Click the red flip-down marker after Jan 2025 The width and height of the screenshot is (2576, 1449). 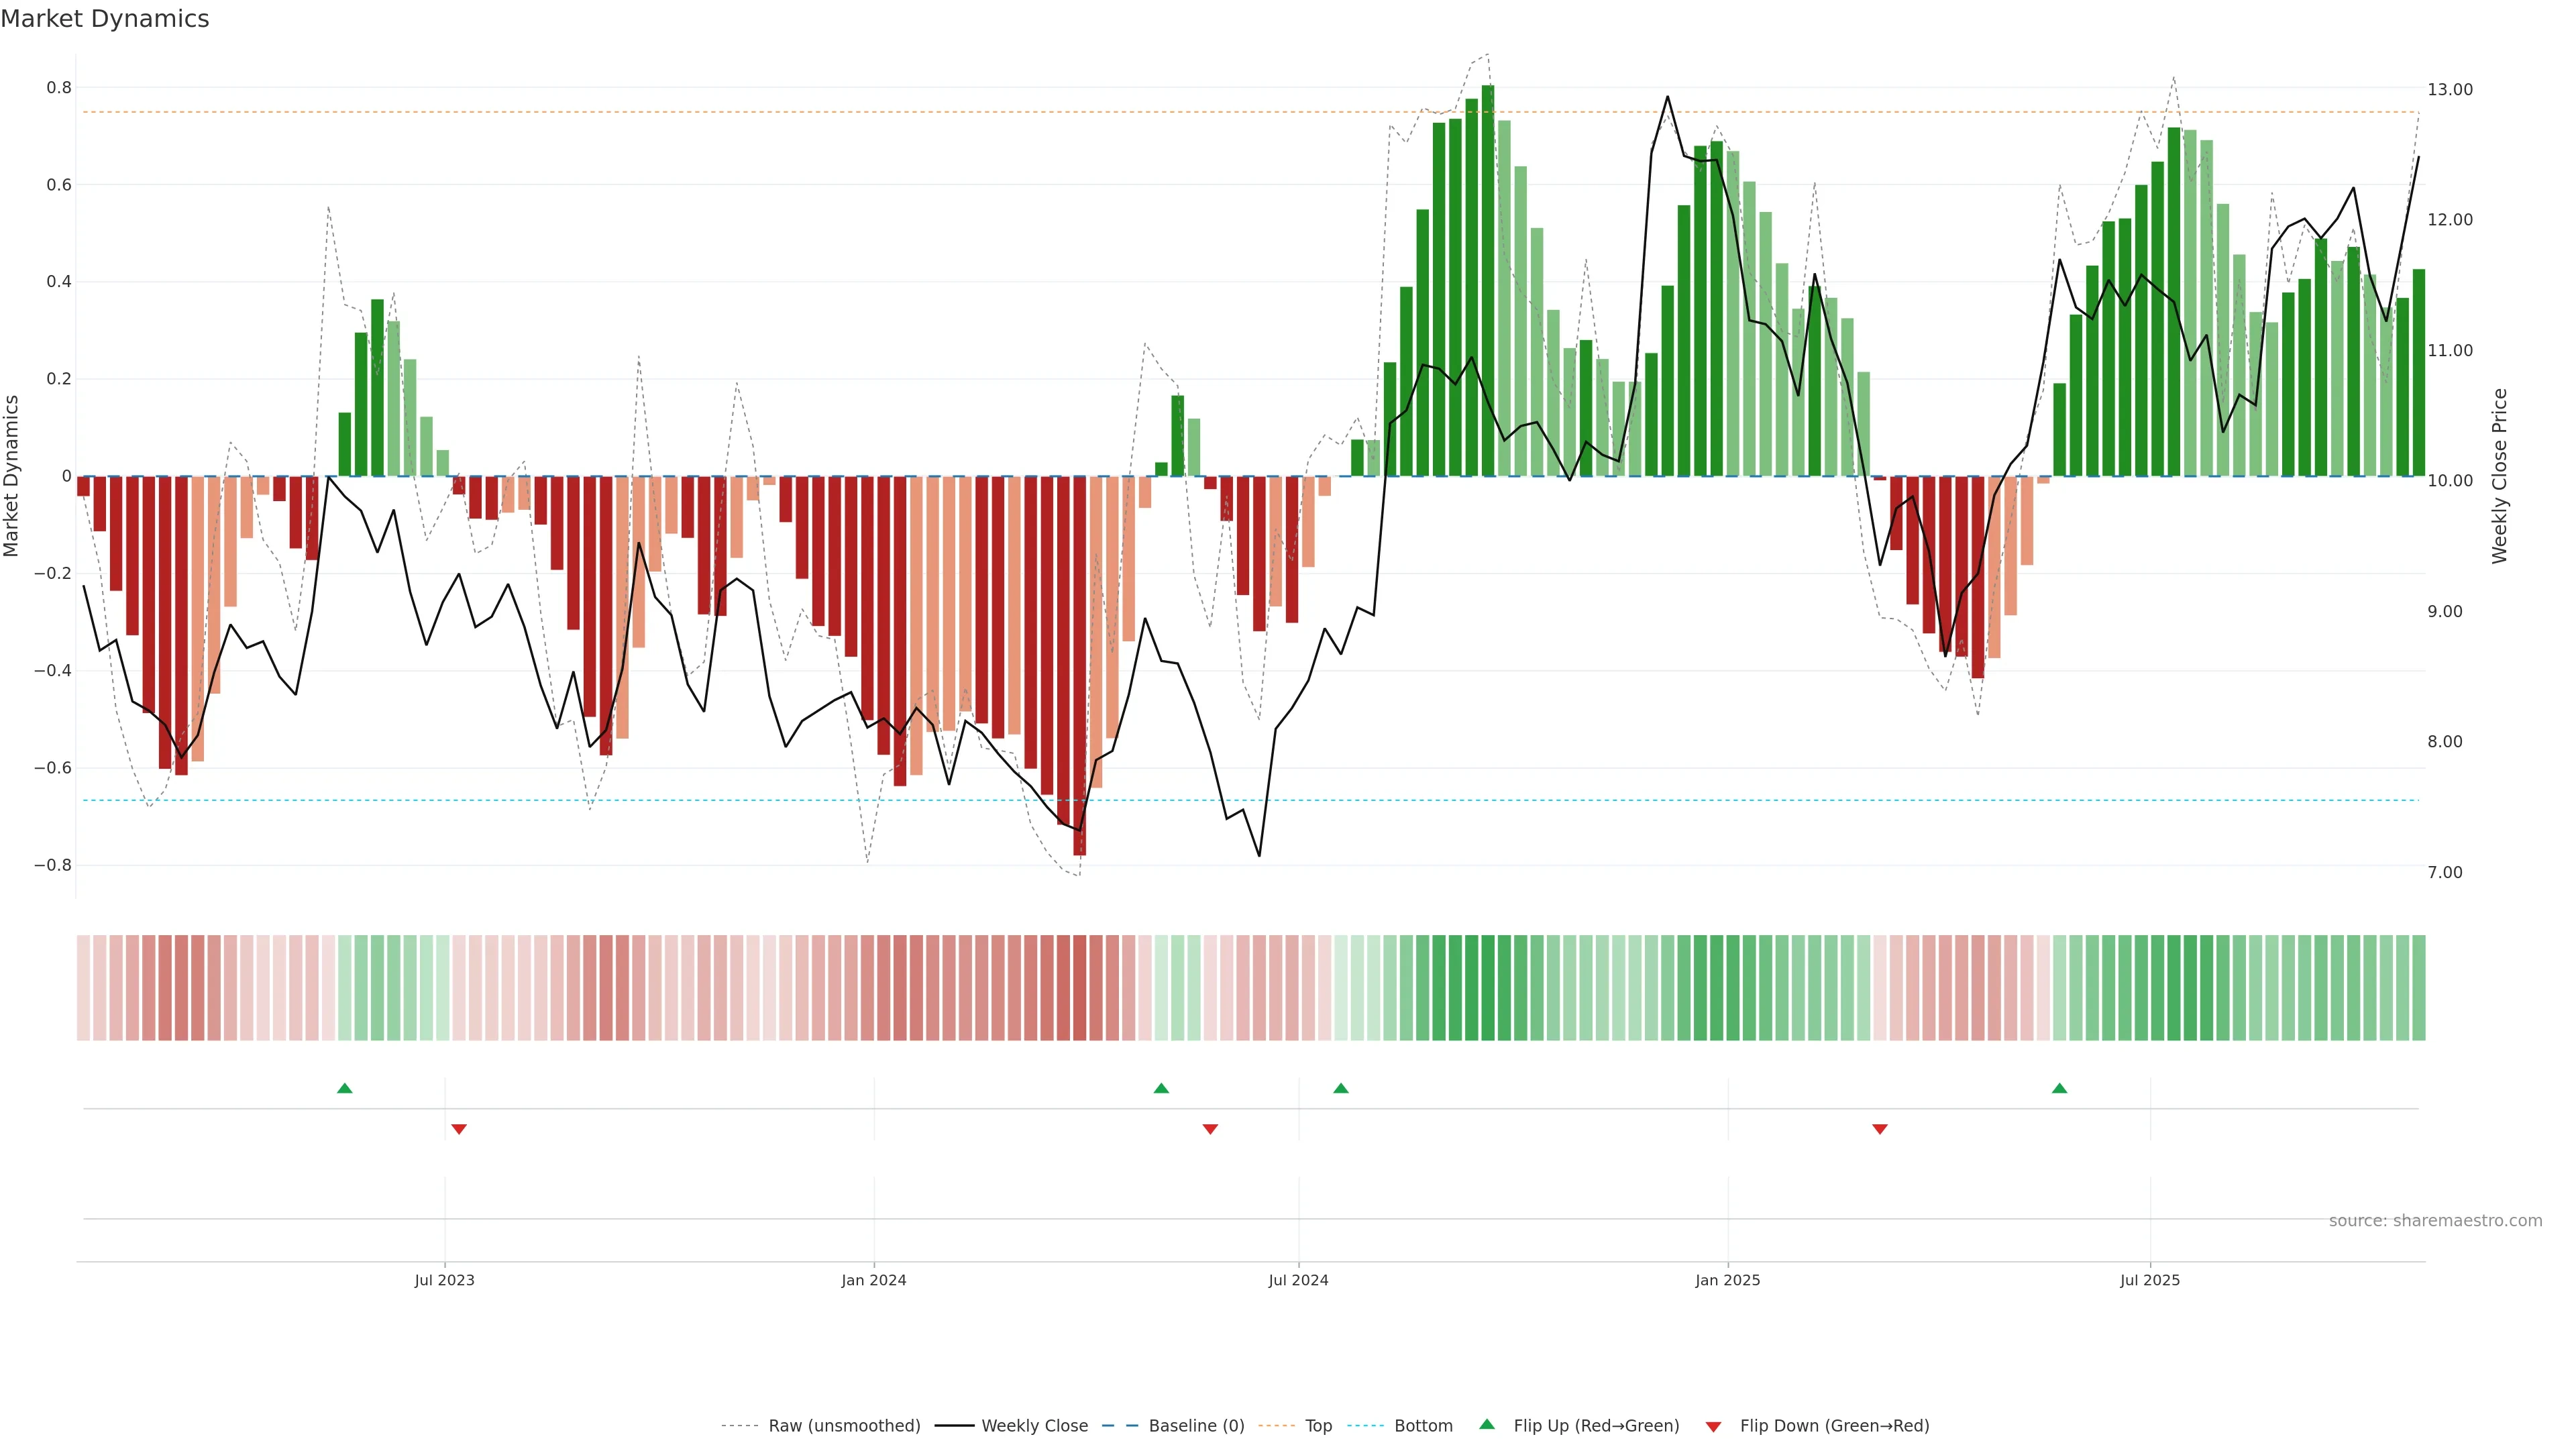click(1880, 1129)
